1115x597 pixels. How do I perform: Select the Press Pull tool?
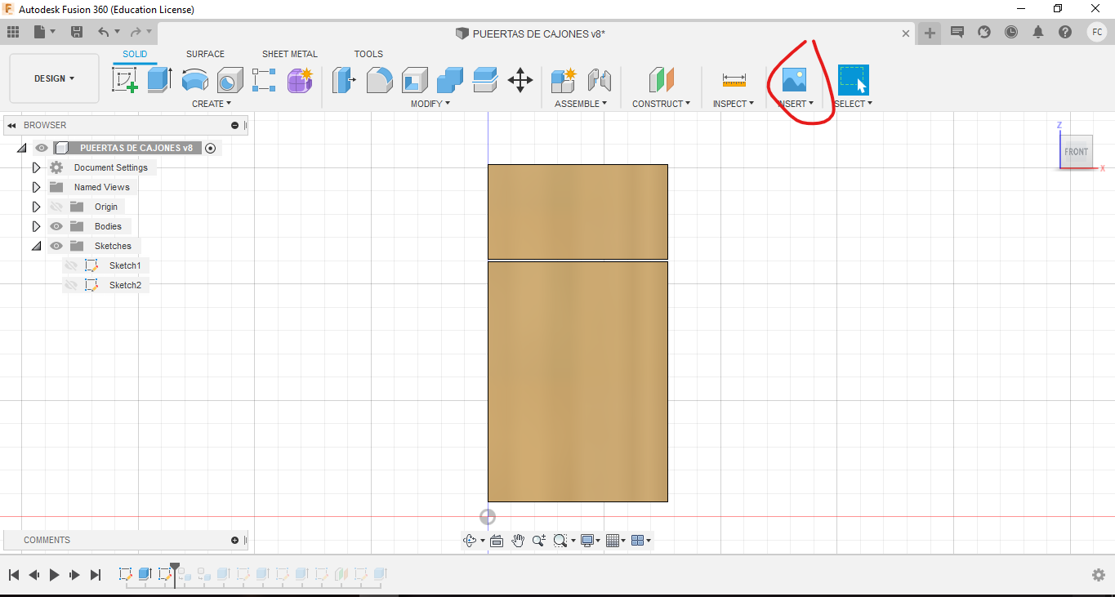(344, 80)
